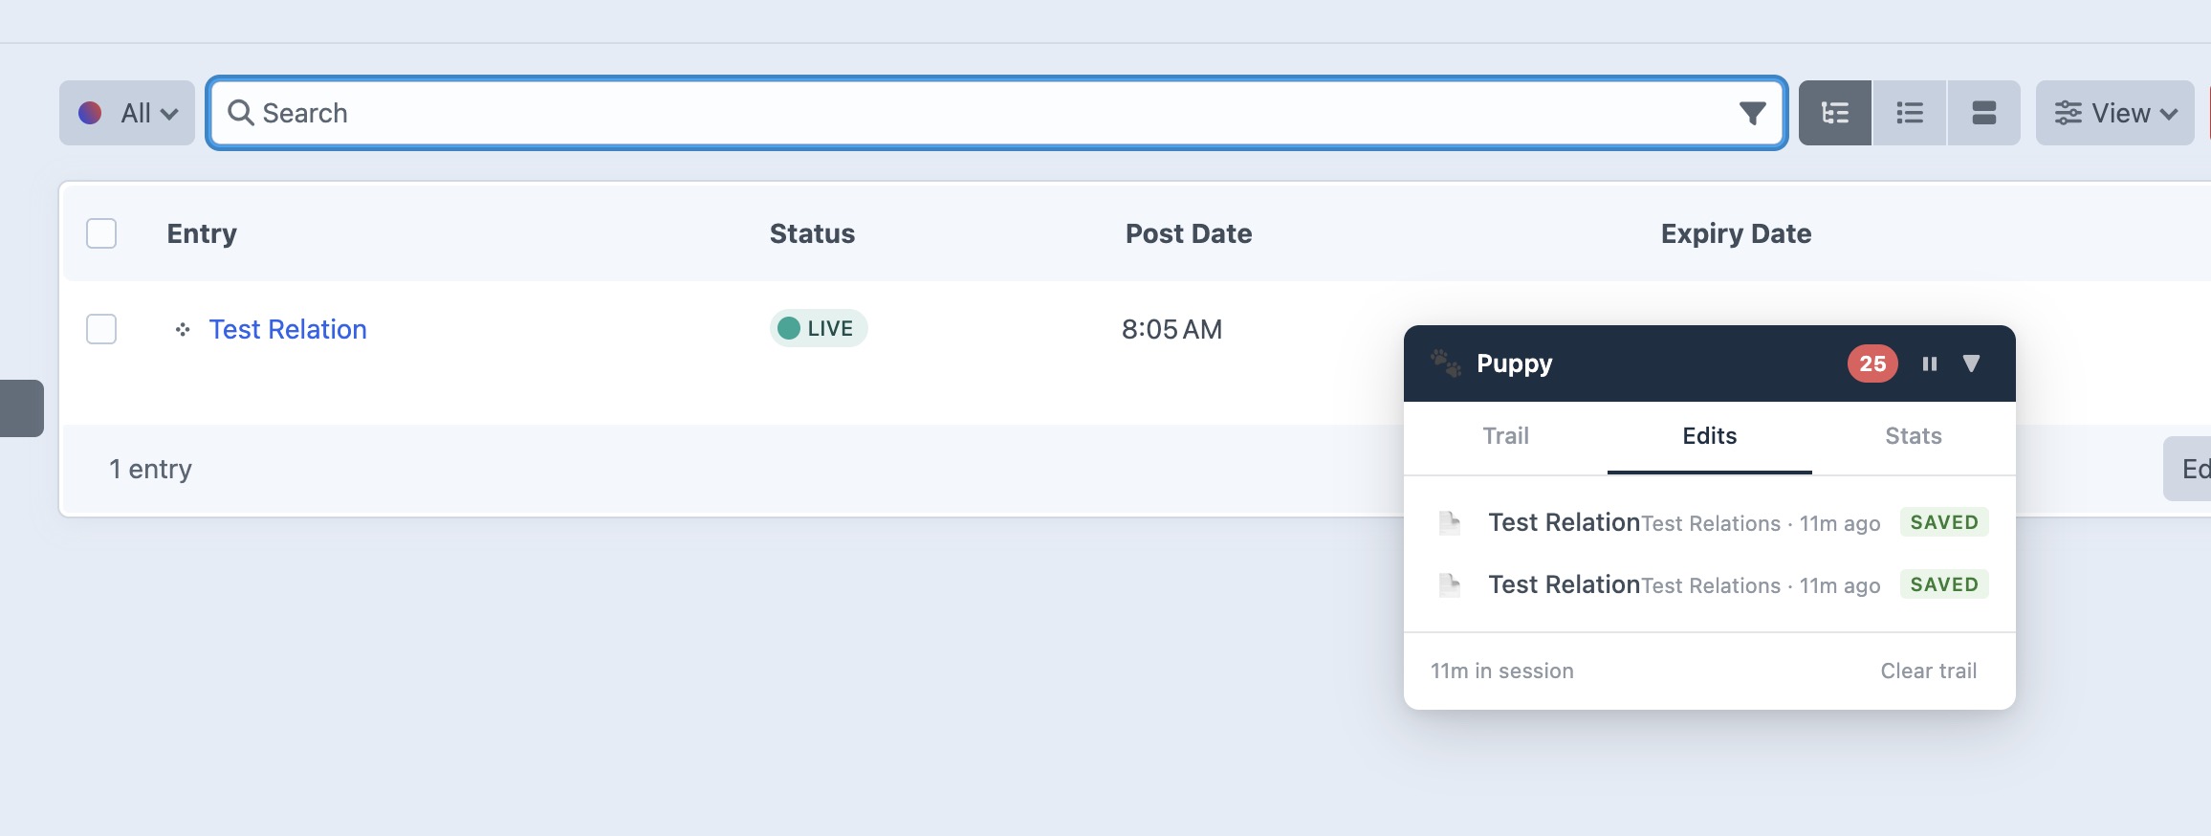
Task: Pause Puppy tracking
Action: (1930, 363)
